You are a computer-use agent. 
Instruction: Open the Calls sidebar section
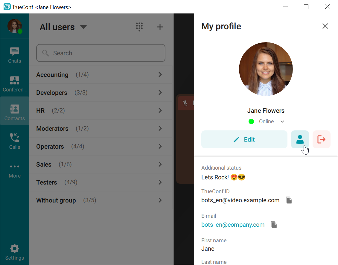14,141
